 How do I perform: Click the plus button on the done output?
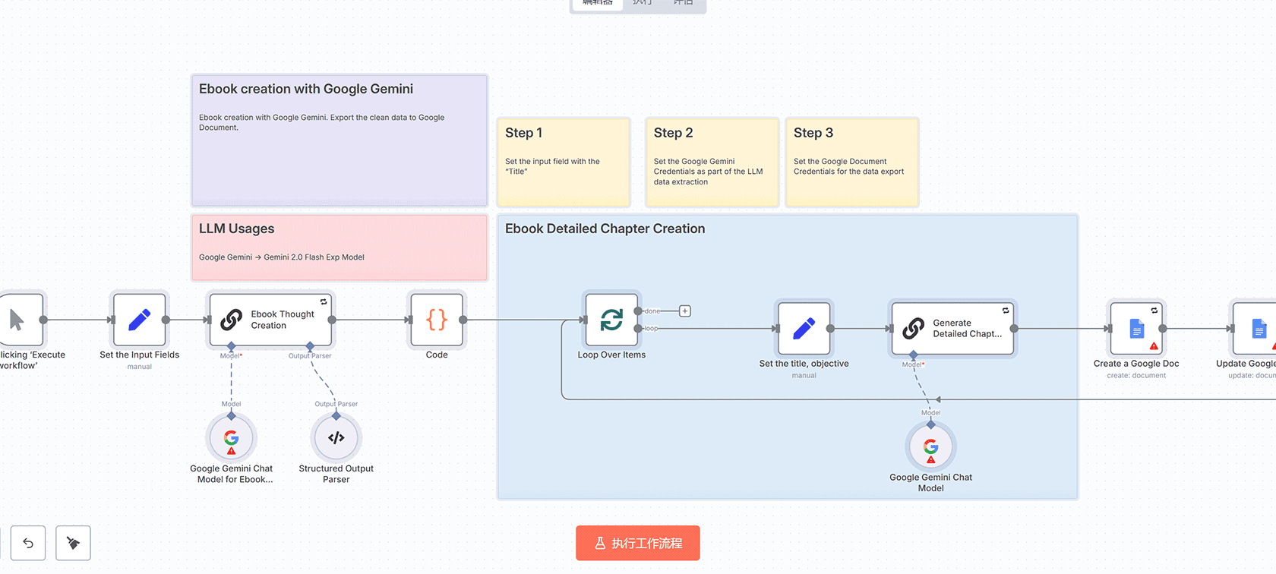[x=685, y=311]
